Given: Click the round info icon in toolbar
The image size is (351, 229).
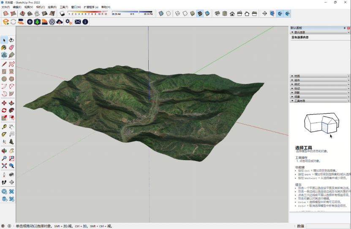Looking at the screenshot, I should click(x=85, y=22).
